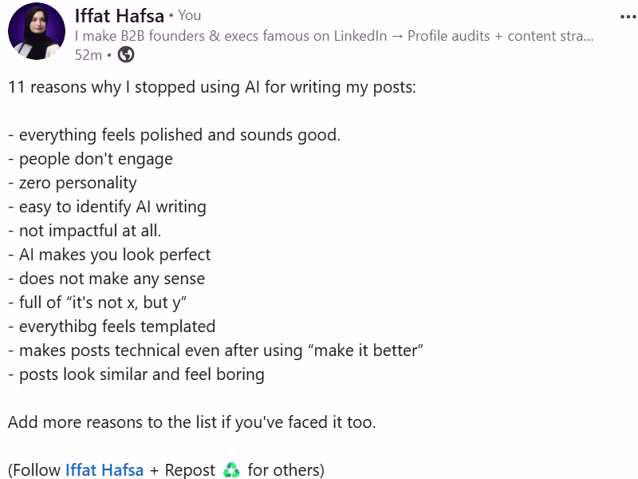Follow the blue Iffat Hafsa mention link
Screen dimensions: 638x479
click(x=104, y=470)
